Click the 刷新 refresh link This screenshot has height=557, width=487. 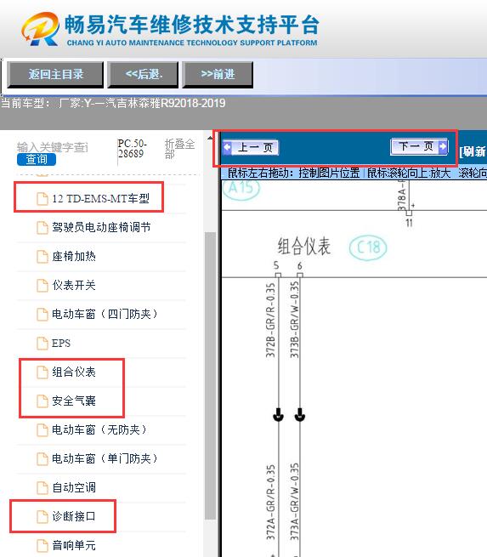click(473, 151)
